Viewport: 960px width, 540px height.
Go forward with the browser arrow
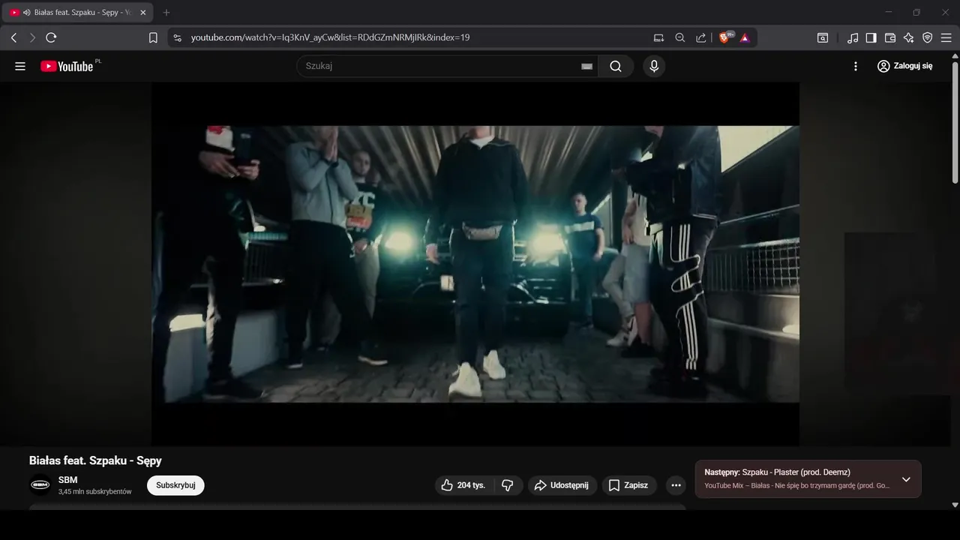click(32, 37)
